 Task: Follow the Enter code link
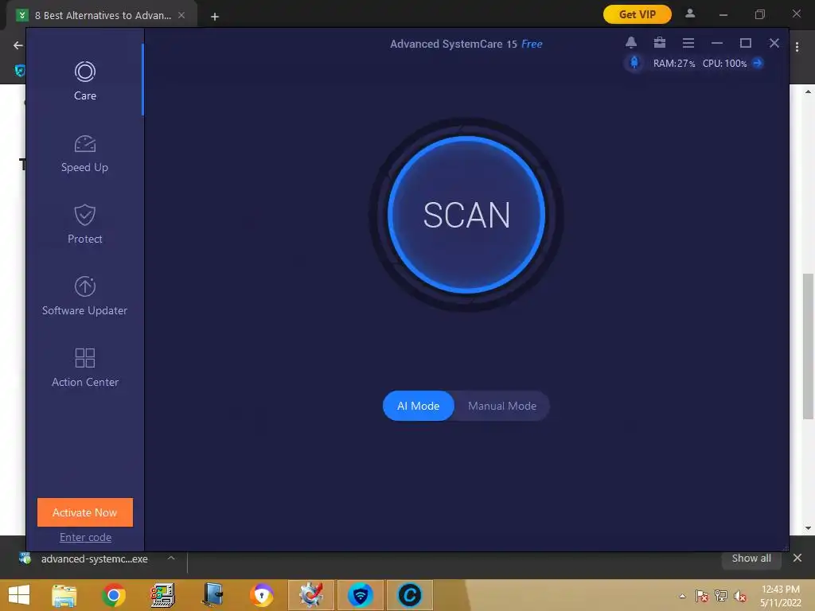click(x=85, y=537)
